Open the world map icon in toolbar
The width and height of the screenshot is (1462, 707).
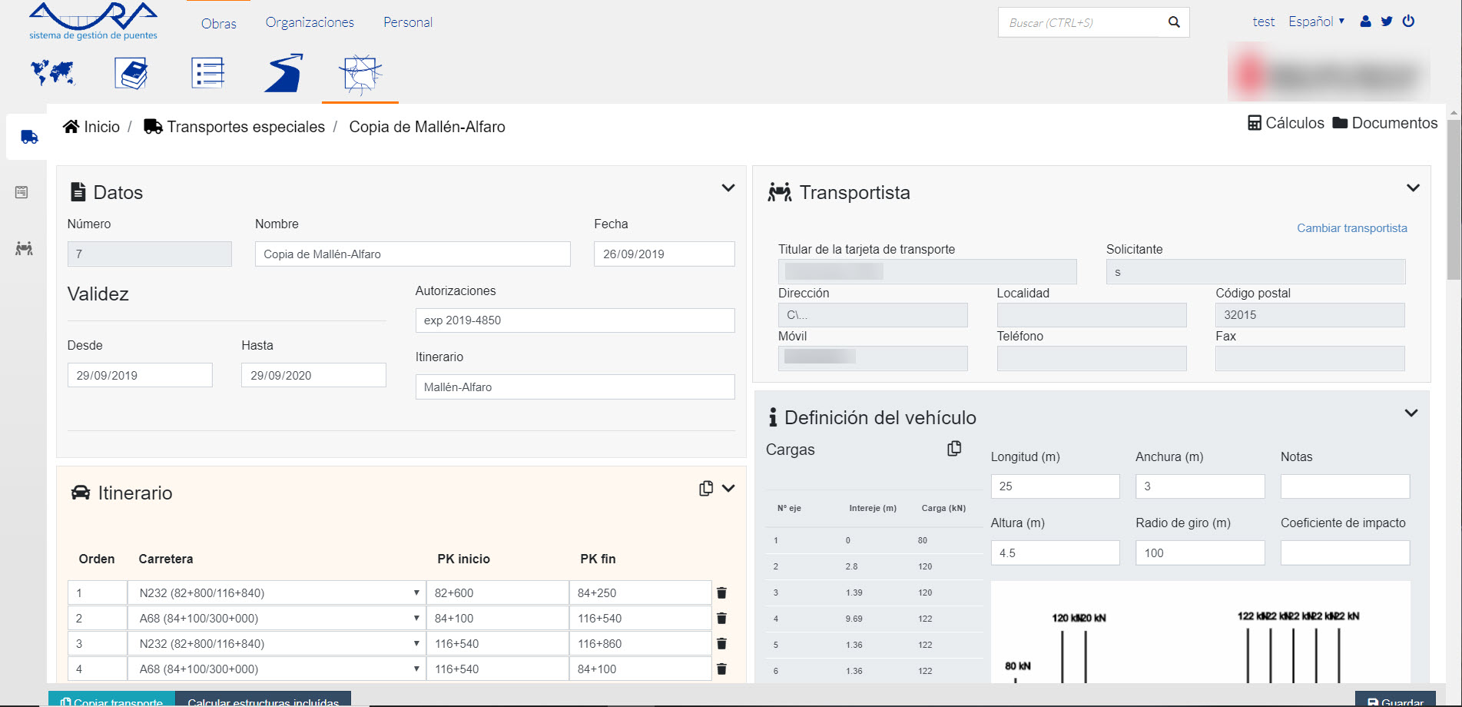coord(53,74)
